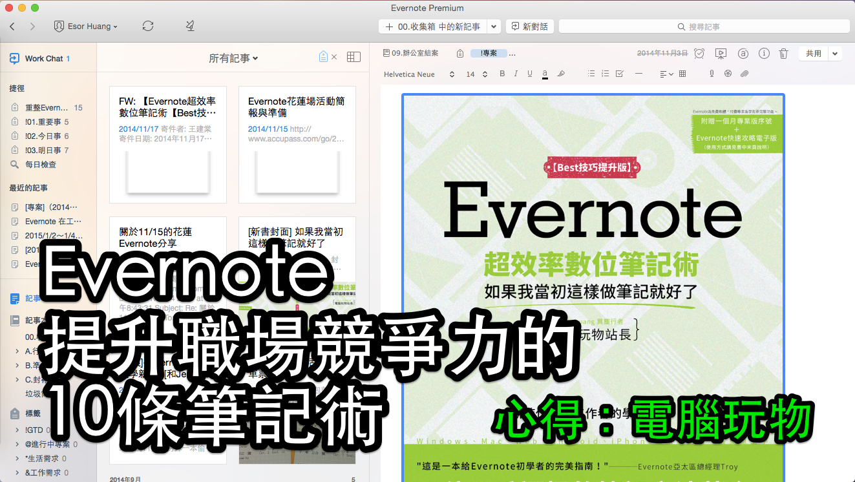Show note info

(764, 54)
